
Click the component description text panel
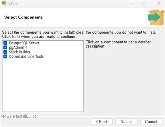coord(118,44)
